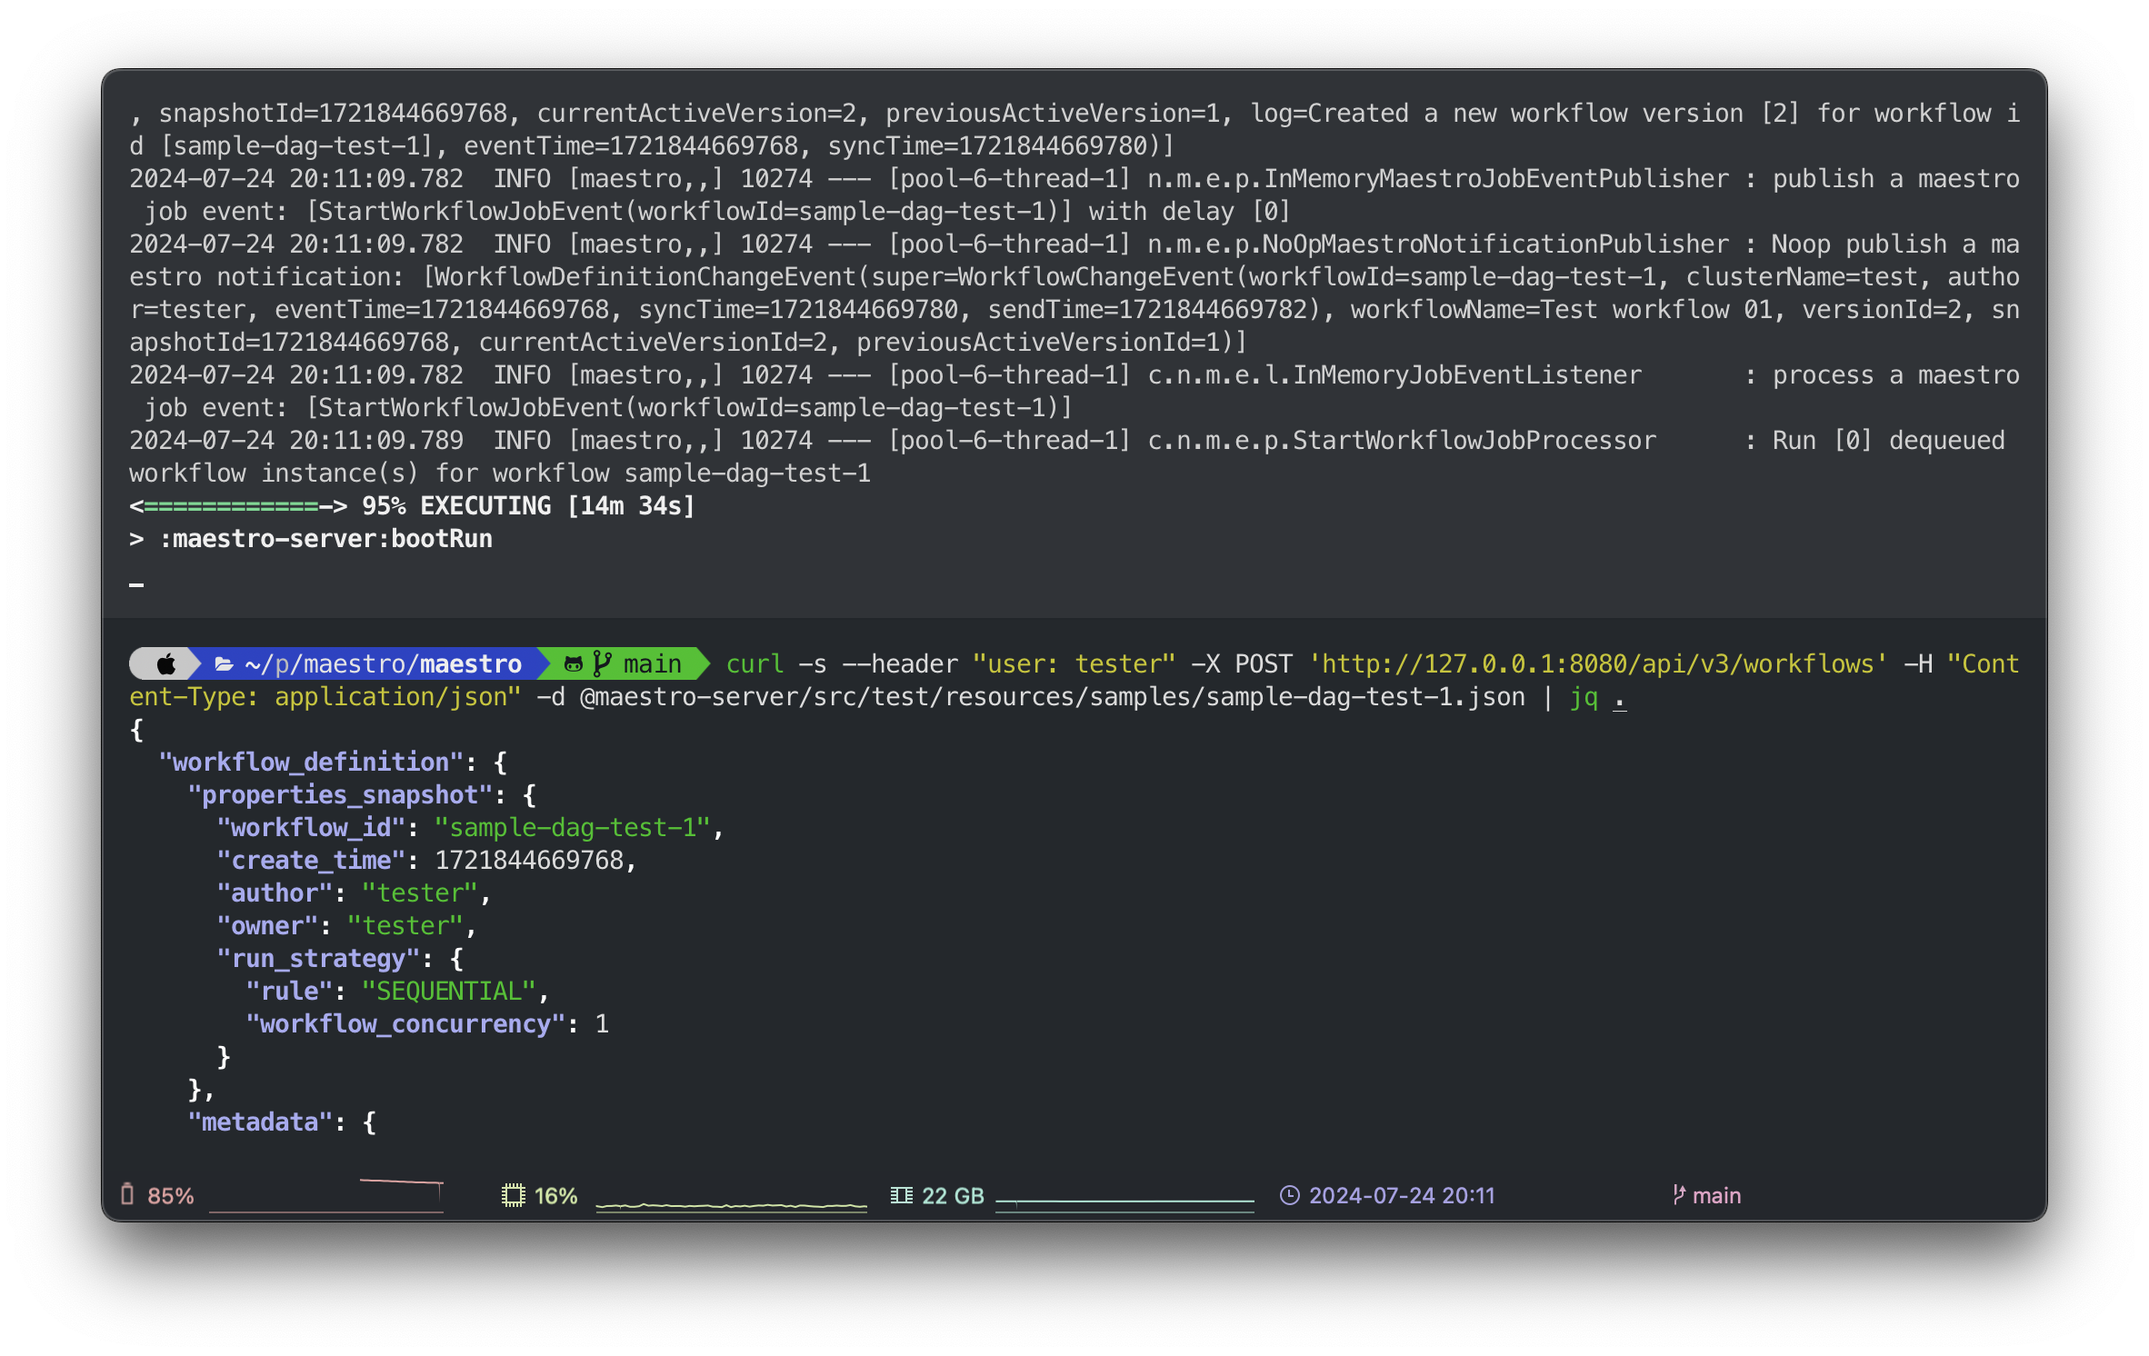Screen dimensions: 2149x1356
Task: Click the memory icon next to 22 GB
Action: (901, 1195)
